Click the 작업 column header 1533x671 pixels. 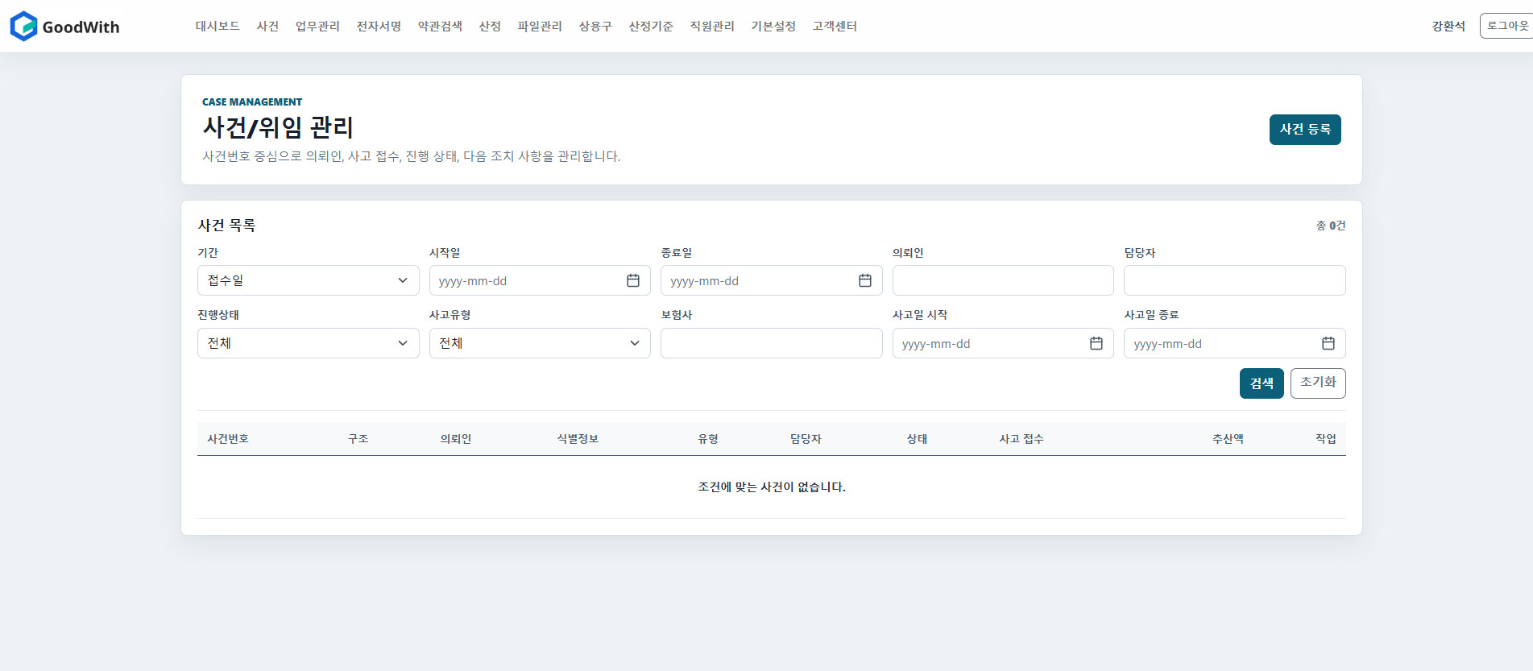[1326, 439]
